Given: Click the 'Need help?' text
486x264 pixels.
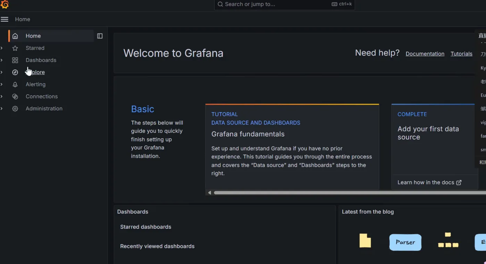Looking at the screenshot, I should click(377, 53).
